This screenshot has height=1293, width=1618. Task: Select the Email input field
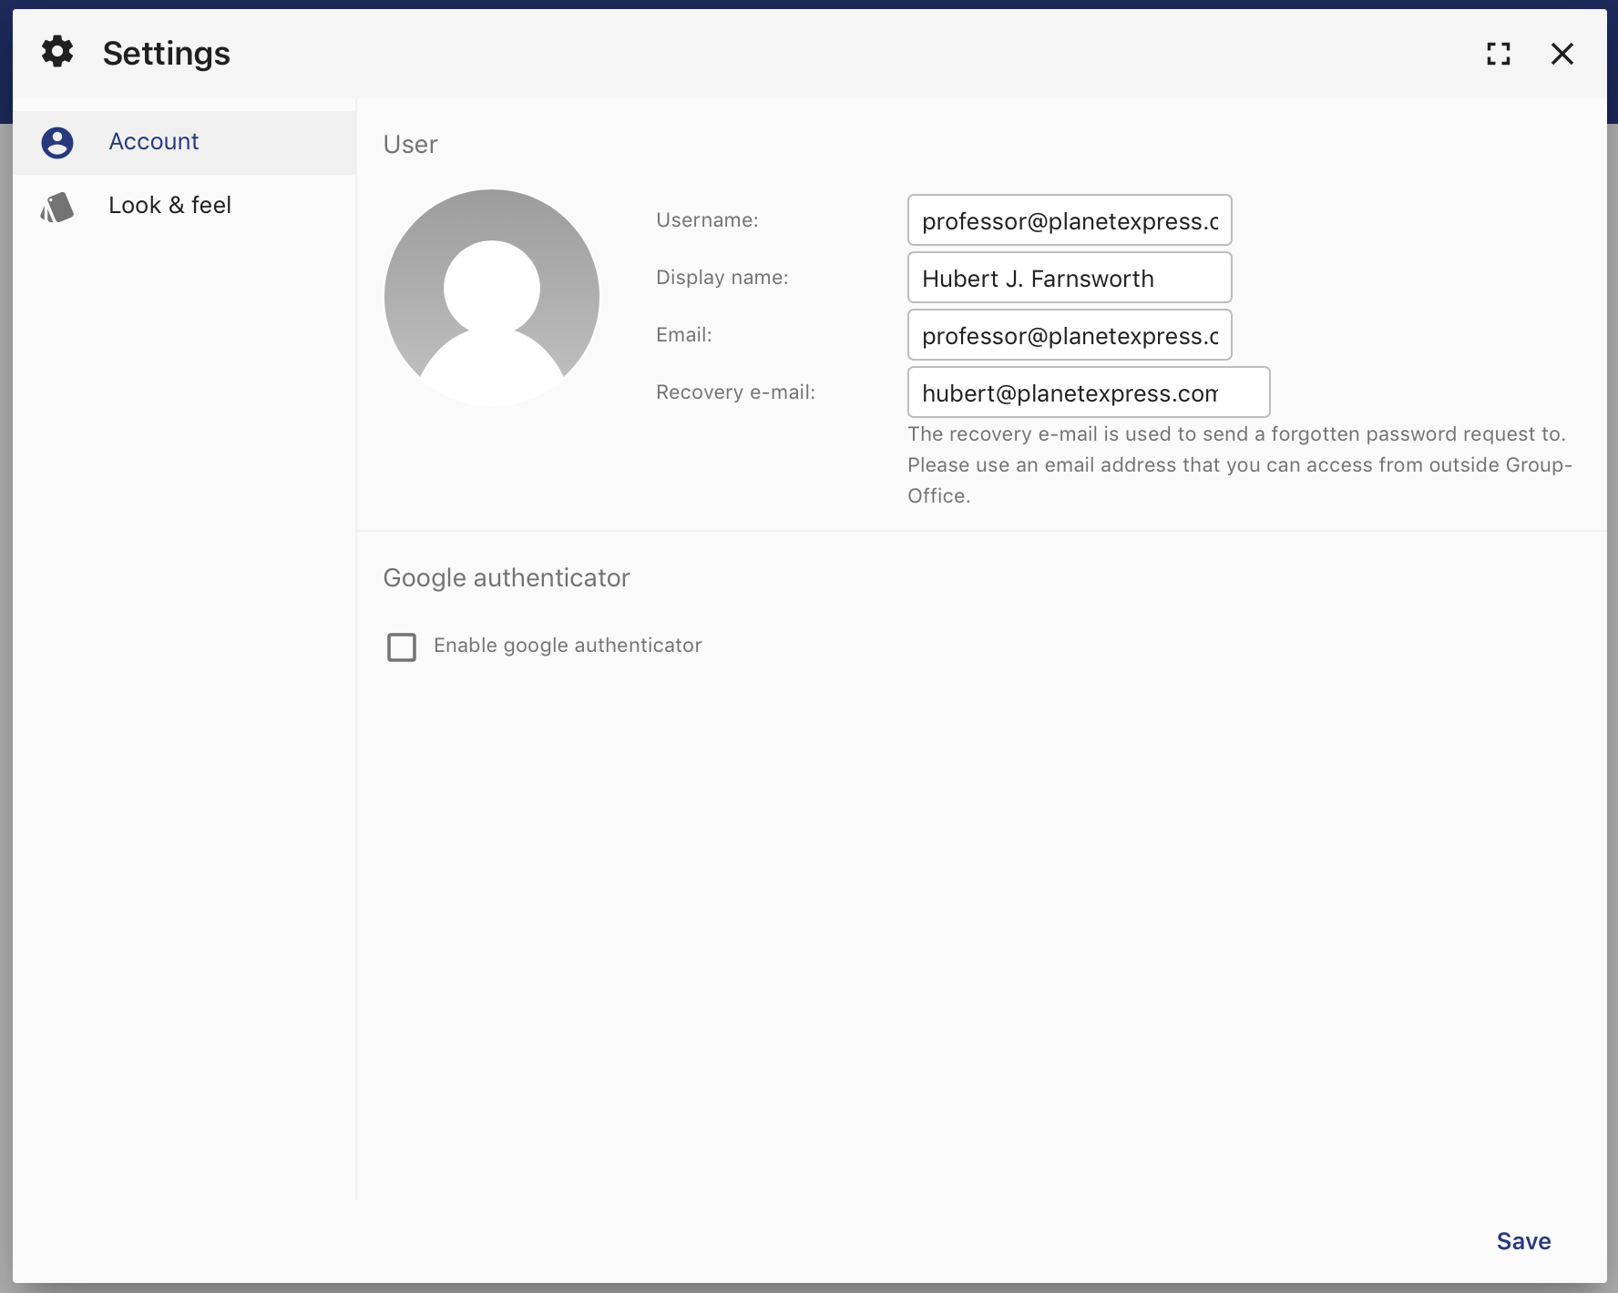point(1070,335)
